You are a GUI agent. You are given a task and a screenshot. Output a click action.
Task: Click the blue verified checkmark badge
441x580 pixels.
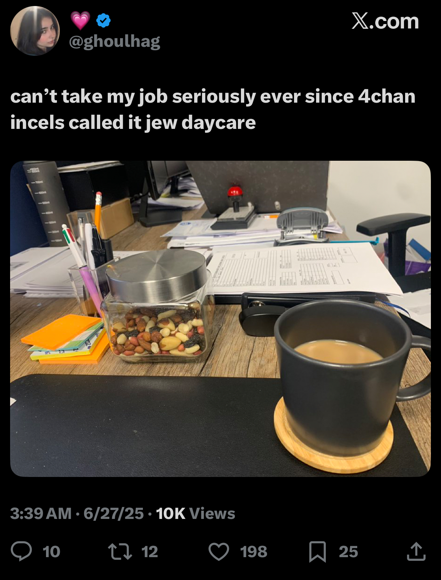(104, 20)
